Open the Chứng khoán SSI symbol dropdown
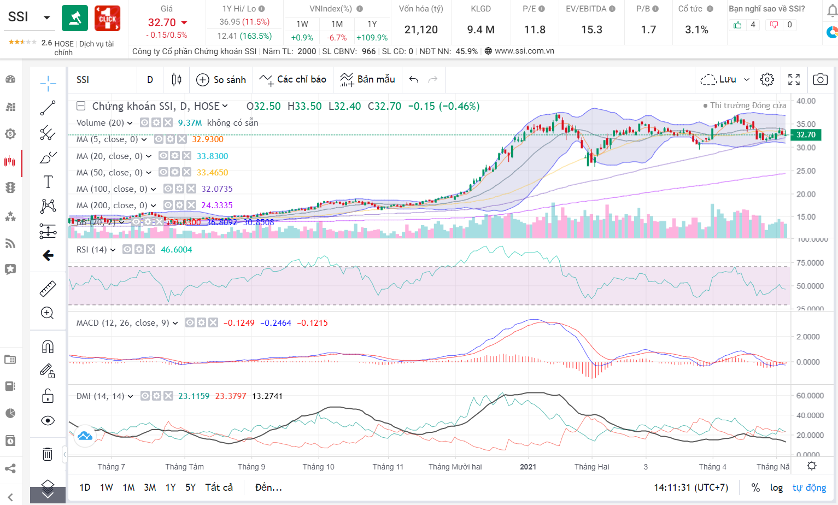Screen dimensions: 838x505 point(225,106)
